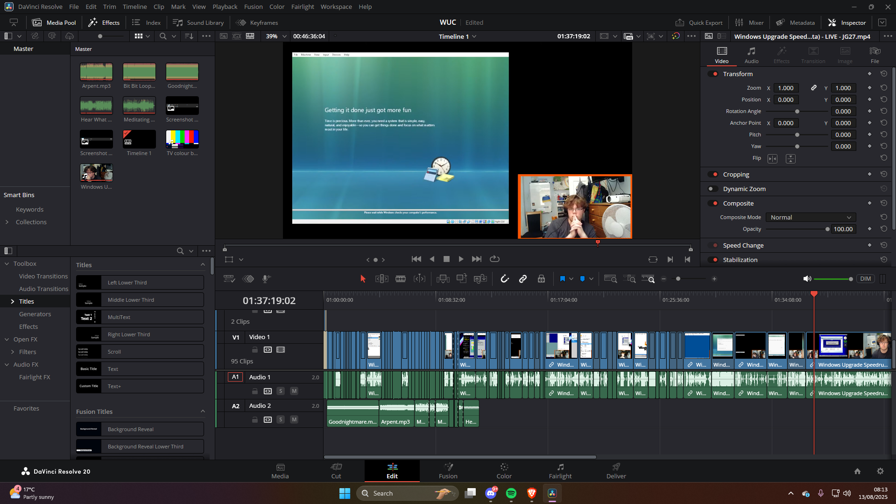Flip clip vertically in Inspector

790,159
